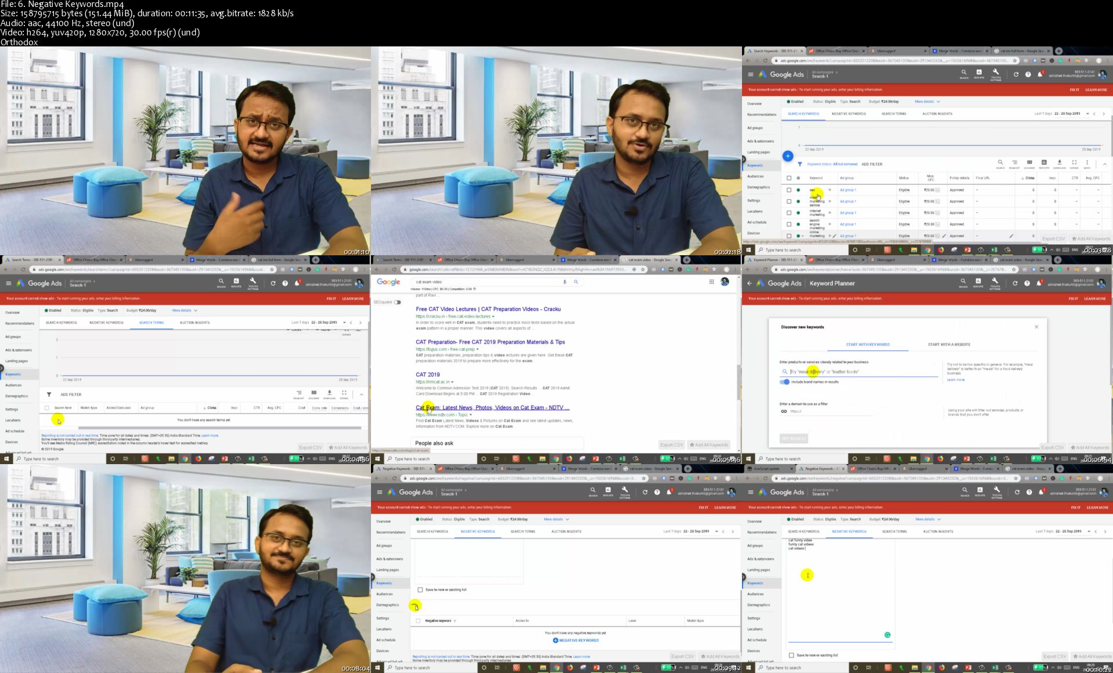The width and height of the screenshot is (1113, 673).
Task: Open Free CAT Video Lectures Cracku result
Action: [488, 309]
